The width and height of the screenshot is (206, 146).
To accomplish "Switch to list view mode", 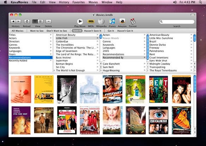I will coord(41,21).
